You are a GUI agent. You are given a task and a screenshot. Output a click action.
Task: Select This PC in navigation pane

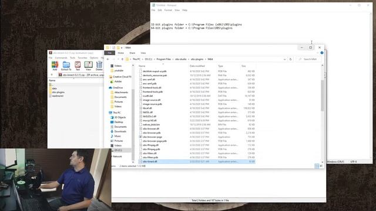tap(115, 113)
